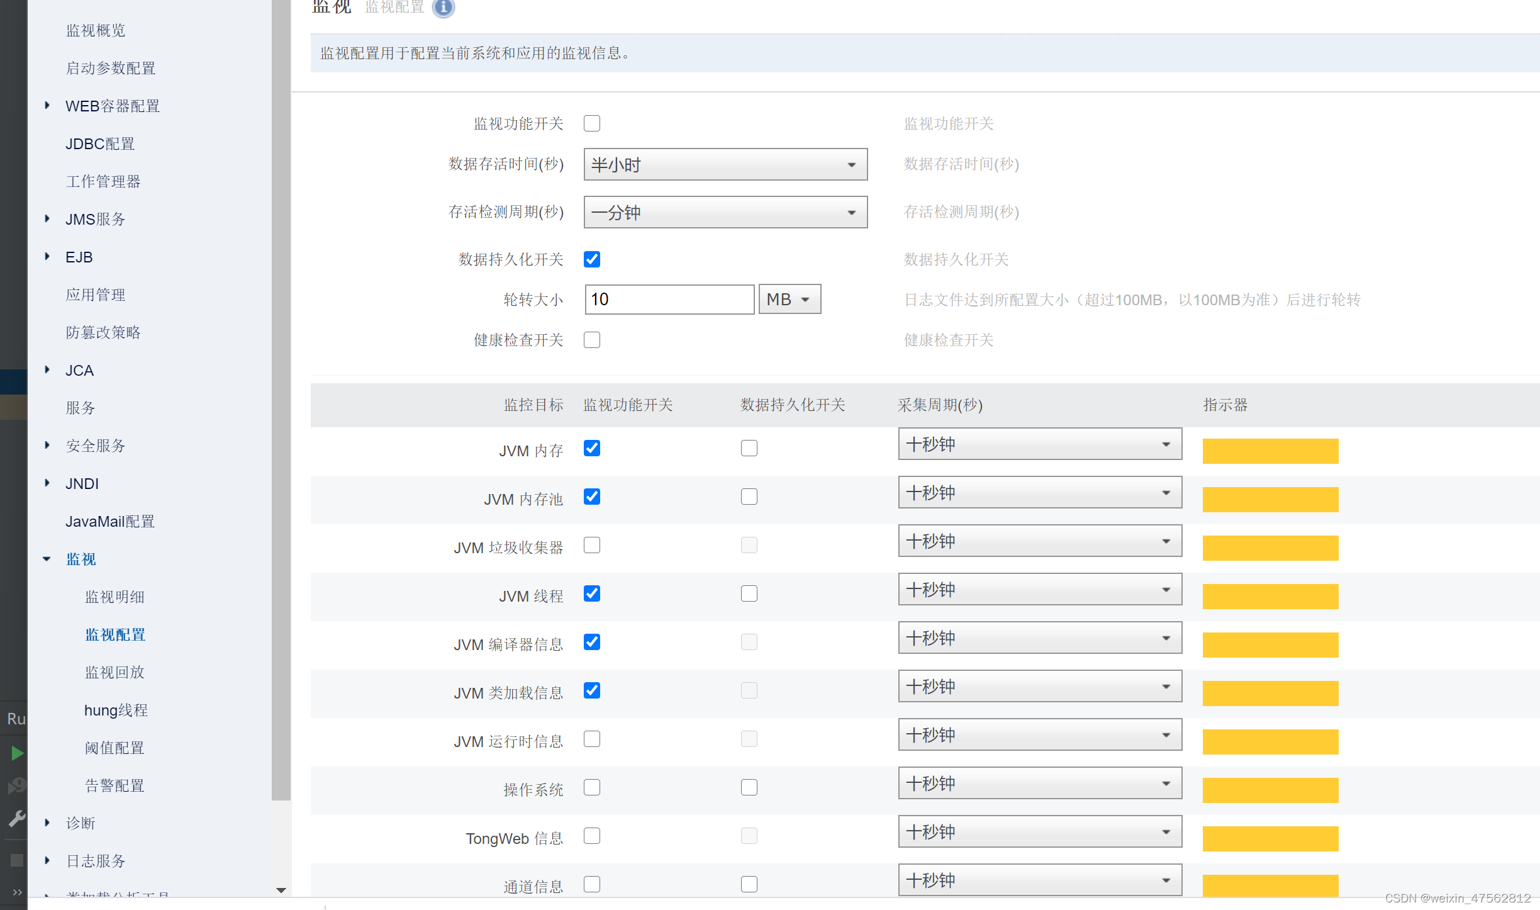The width and height of the screenshot is (1540, 910).
Task: Open the 数据存活时间 dropdown showing 半小时
Action: click(x=725, y=165)
